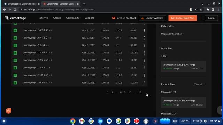Open a new browser tab
Screen dimensions: 223x125
coord(84,4)
